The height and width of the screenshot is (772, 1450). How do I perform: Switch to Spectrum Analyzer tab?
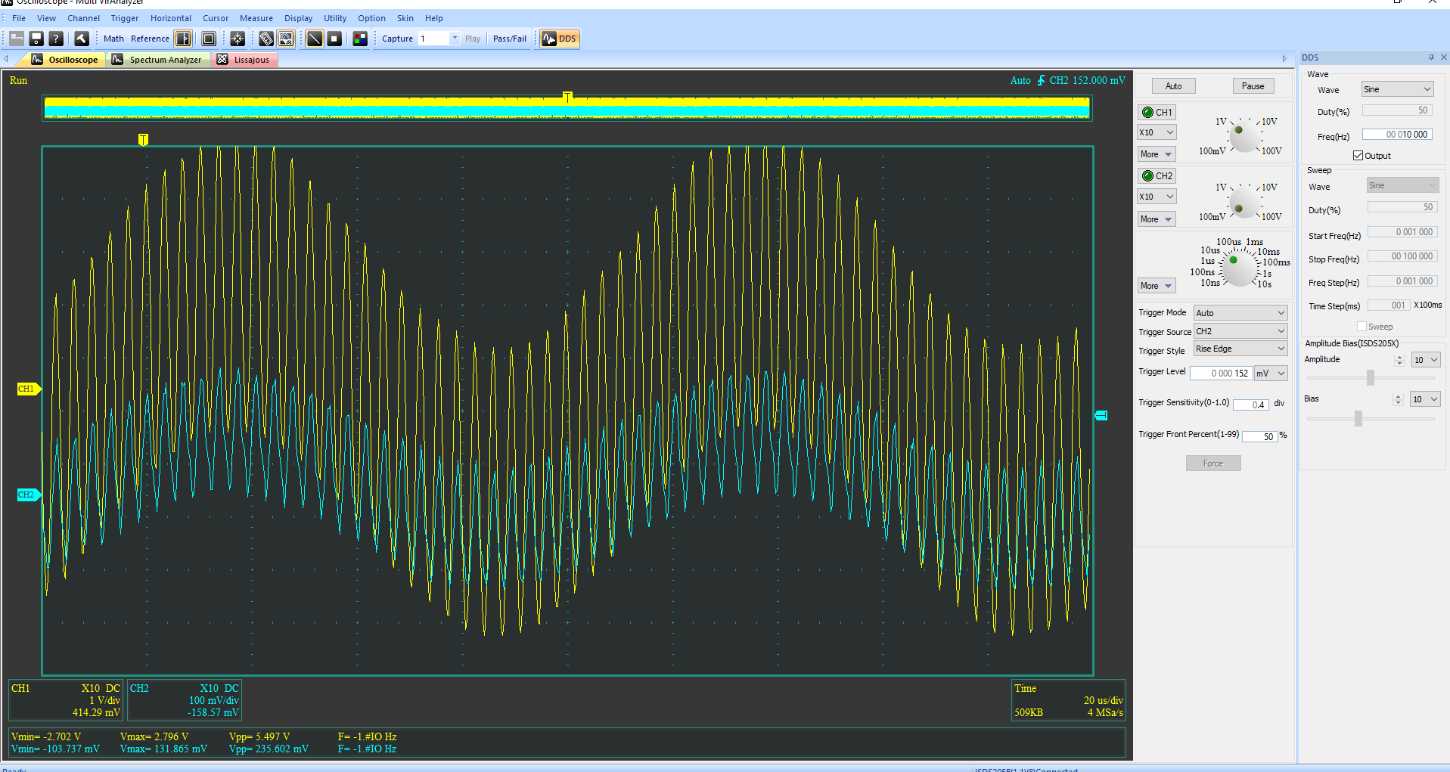pyautogui.click(x=157, y=60)
